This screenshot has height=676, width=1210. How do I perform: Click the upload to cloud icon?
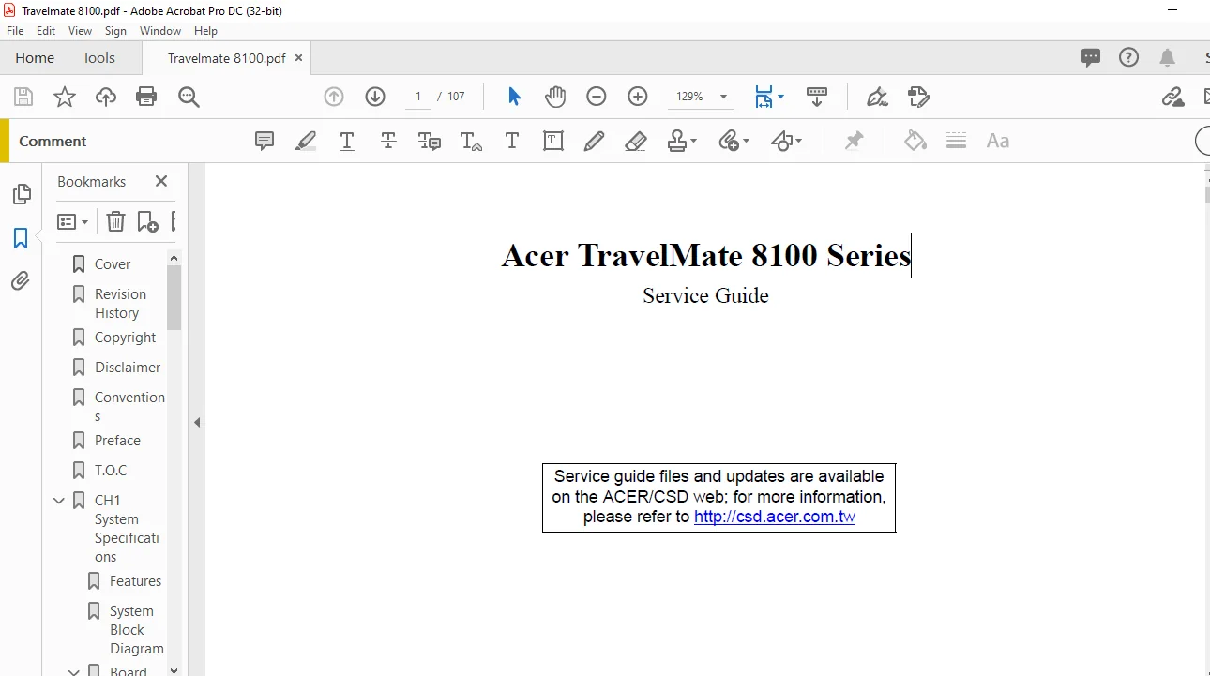pyautogui.click(x=106, y=97)
